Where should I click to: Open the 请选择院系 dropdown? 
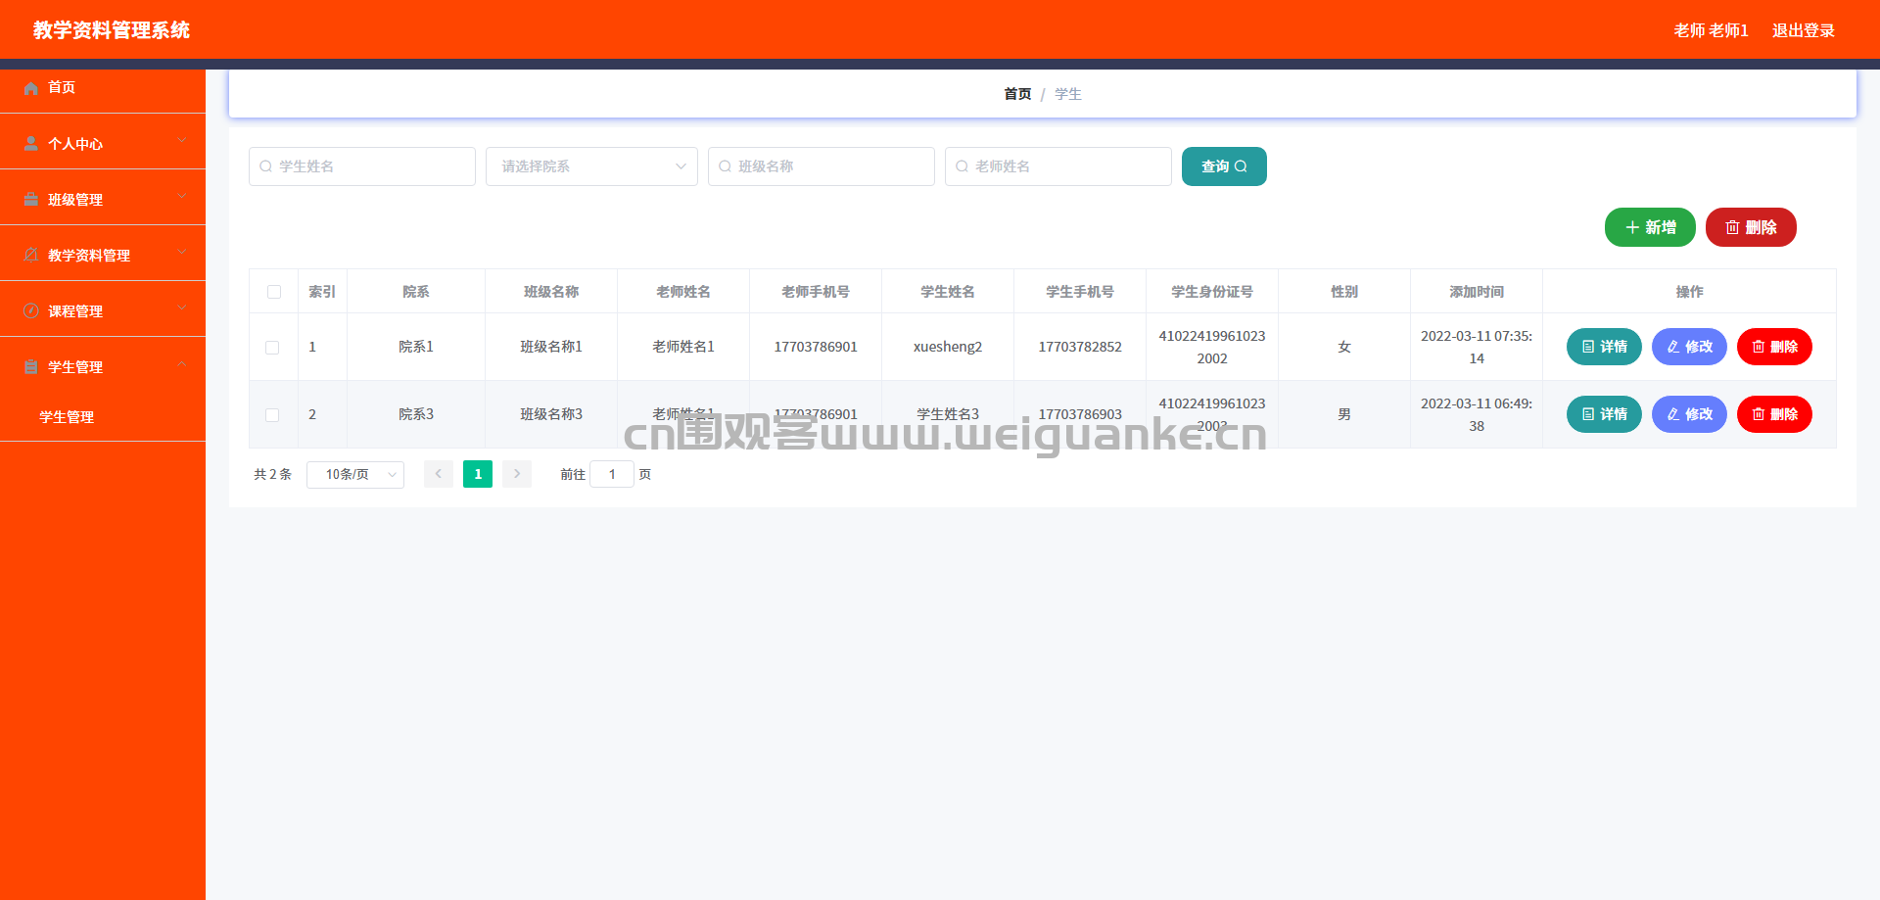[591, 166]
